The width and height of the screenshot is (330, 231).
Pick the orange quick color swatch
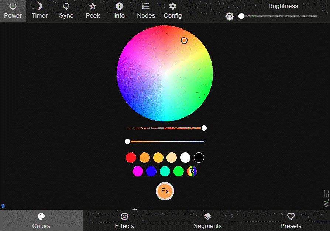coord(145,158)
